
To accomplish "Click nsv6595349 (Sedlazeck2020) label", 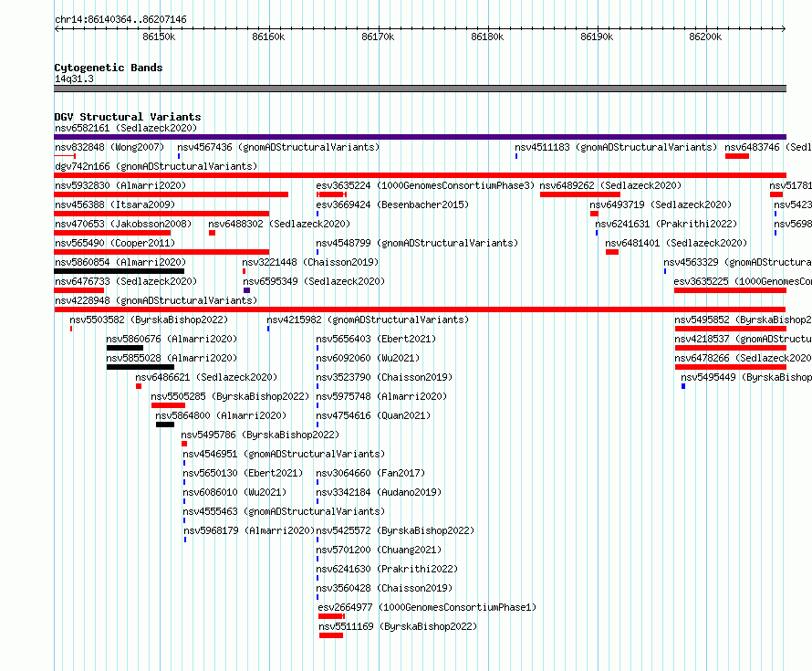I will [314, 281].
